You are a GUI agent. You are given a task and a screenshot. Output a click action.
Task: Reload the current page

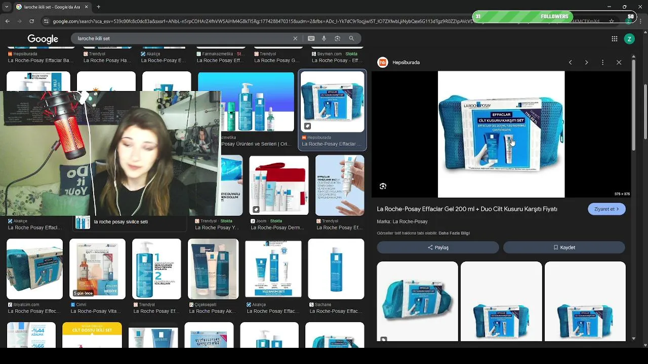(x=31, y=21)
